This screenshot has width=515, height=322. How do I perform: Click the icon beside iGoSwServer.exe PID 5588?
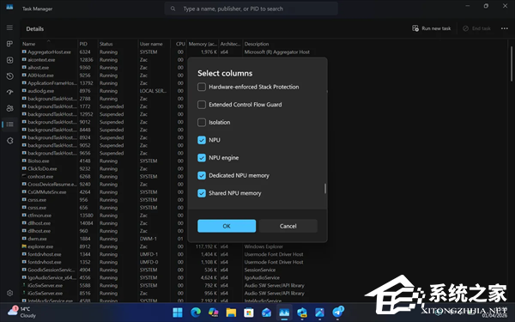[24, 285]
